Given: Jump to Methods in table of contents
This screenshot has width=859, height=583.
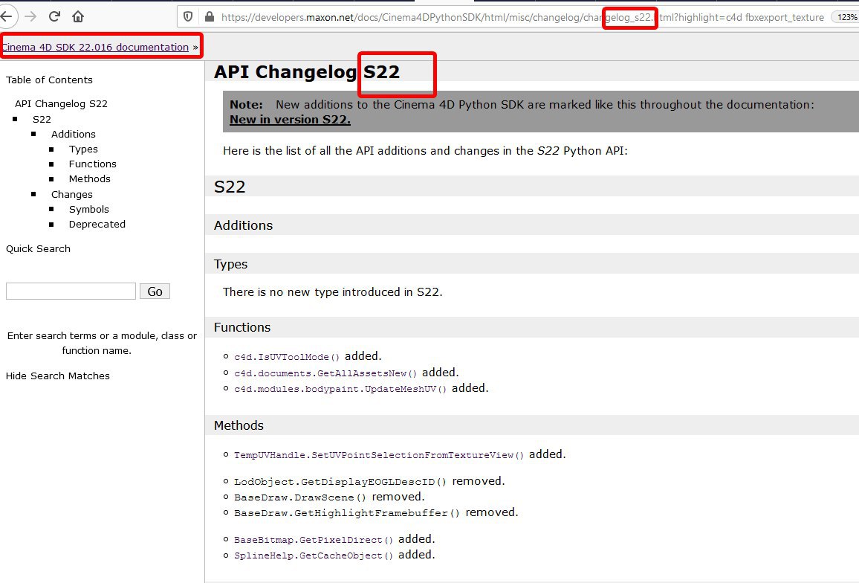Looking at the screenshot, I should (x=90, y=178).
